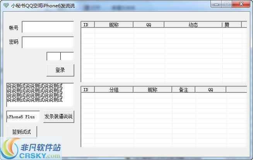253x160 pixels.
Task: Click the QQ column header in upper table
Action: pos(149,25)
